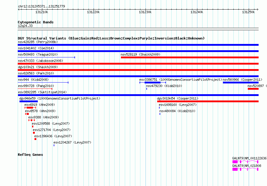This screenshot has width=267, height=186.
Task: Select esv1396436 (Levy2007) label
Action: (53, 136)
